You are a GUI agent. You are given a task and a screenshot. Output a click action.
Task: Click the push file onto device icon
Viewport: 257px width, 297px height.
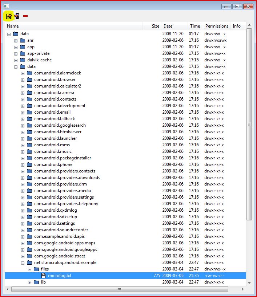(17, 16)
